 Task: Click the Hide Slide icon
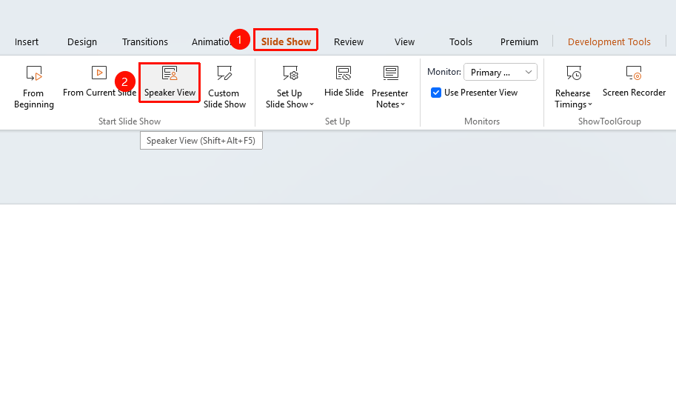(x=344, y=73)
